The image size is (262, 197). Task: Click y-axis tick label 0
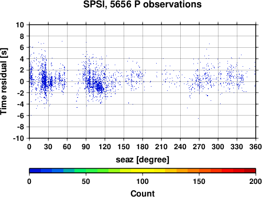[22, 81]
